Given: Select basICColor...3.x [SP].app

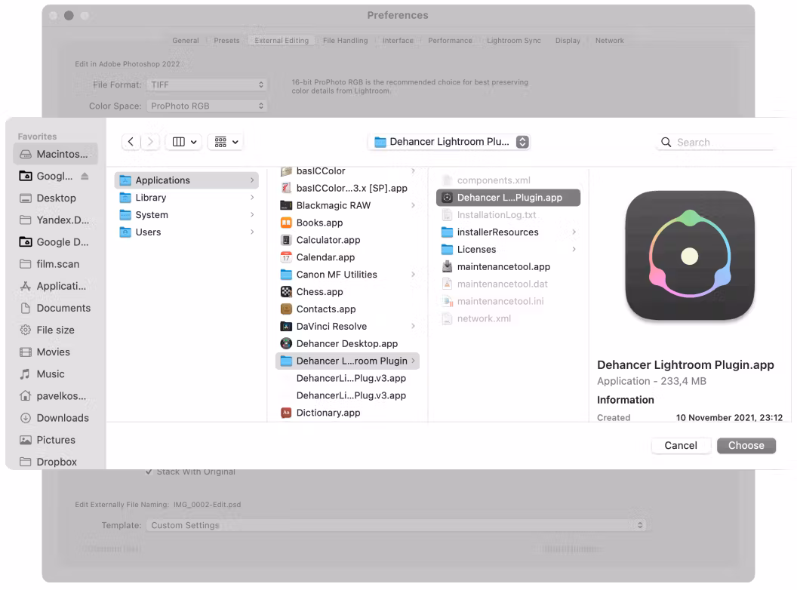Looking at the screenshot, I should coord(348,188).
